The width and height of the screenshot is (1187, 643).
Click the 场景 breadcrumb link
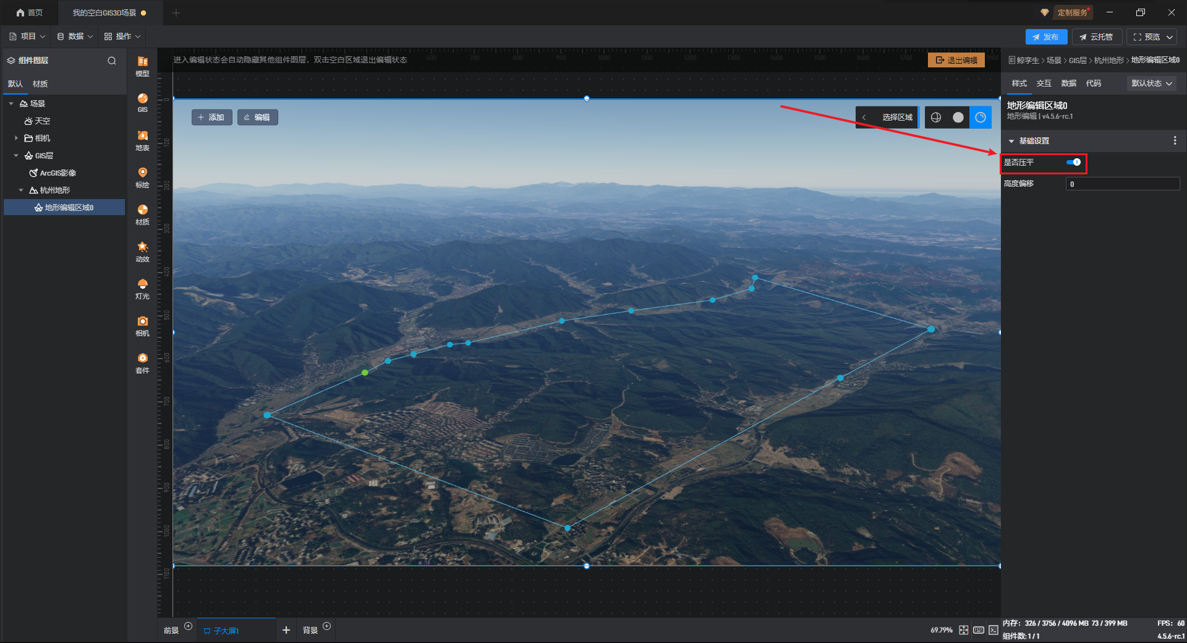coord(1053,60)
